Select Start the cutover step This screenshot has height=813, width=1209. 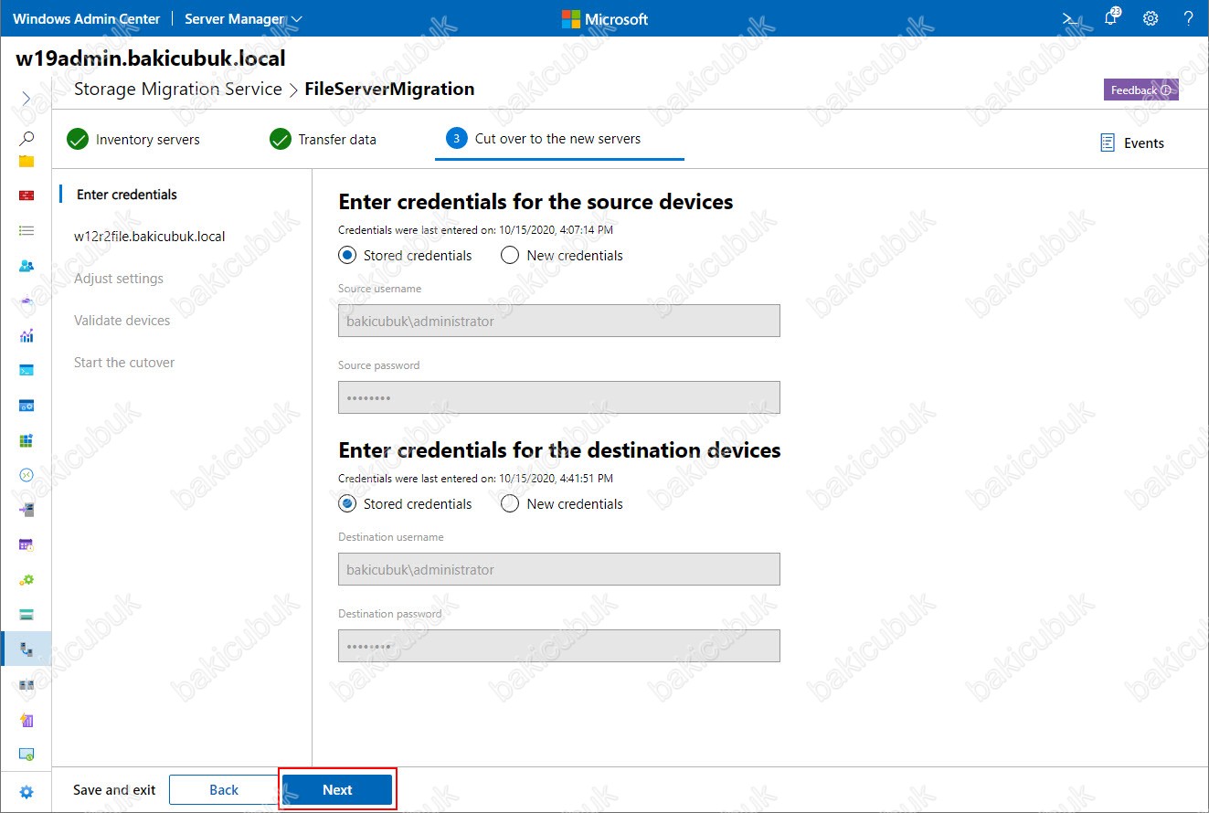point(124,363)
